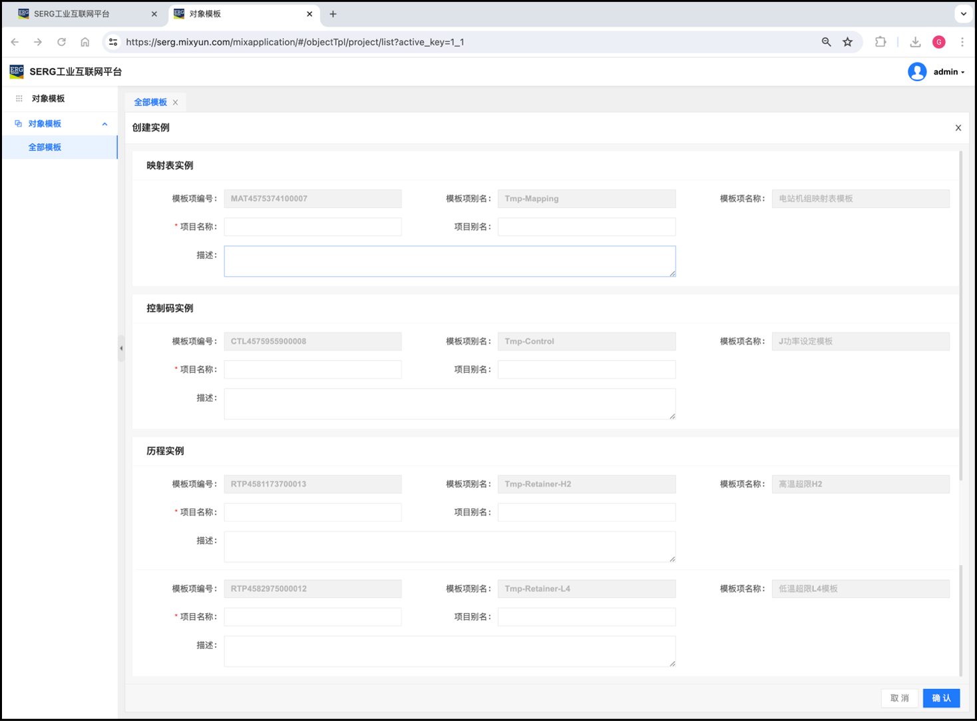The image size is (977, 721).
Task: Open the admin account dropdown
Action: [948, 72]
